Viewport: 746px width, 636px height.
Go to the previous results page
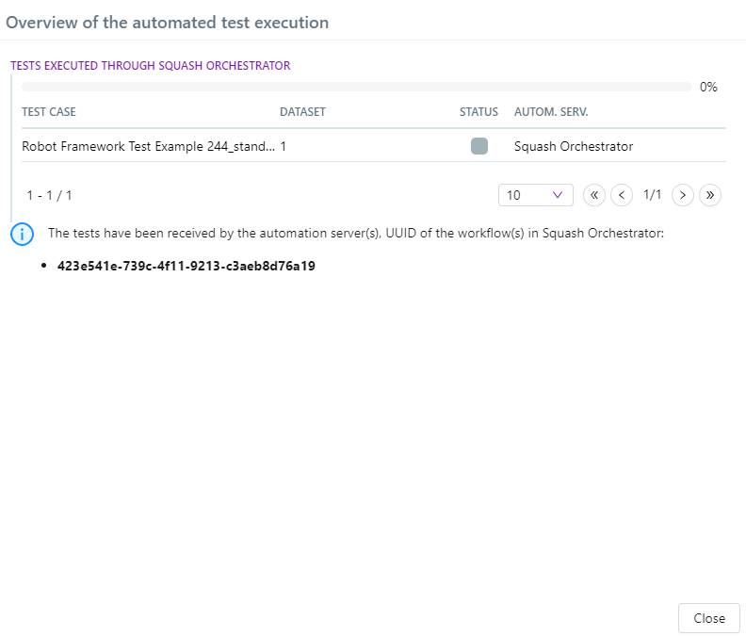tap(622, 195)
